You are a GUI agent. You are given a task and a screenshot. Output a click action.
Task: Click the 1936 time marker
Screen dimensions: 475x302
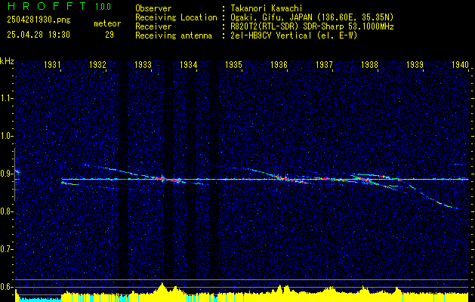pos(279,64)
